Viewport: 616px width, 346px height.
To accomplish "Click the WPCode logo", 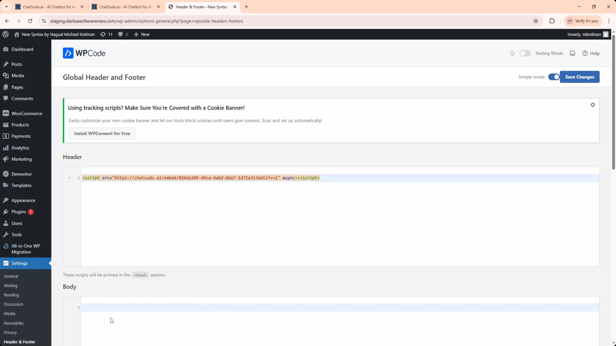I will tap(84, 53).
